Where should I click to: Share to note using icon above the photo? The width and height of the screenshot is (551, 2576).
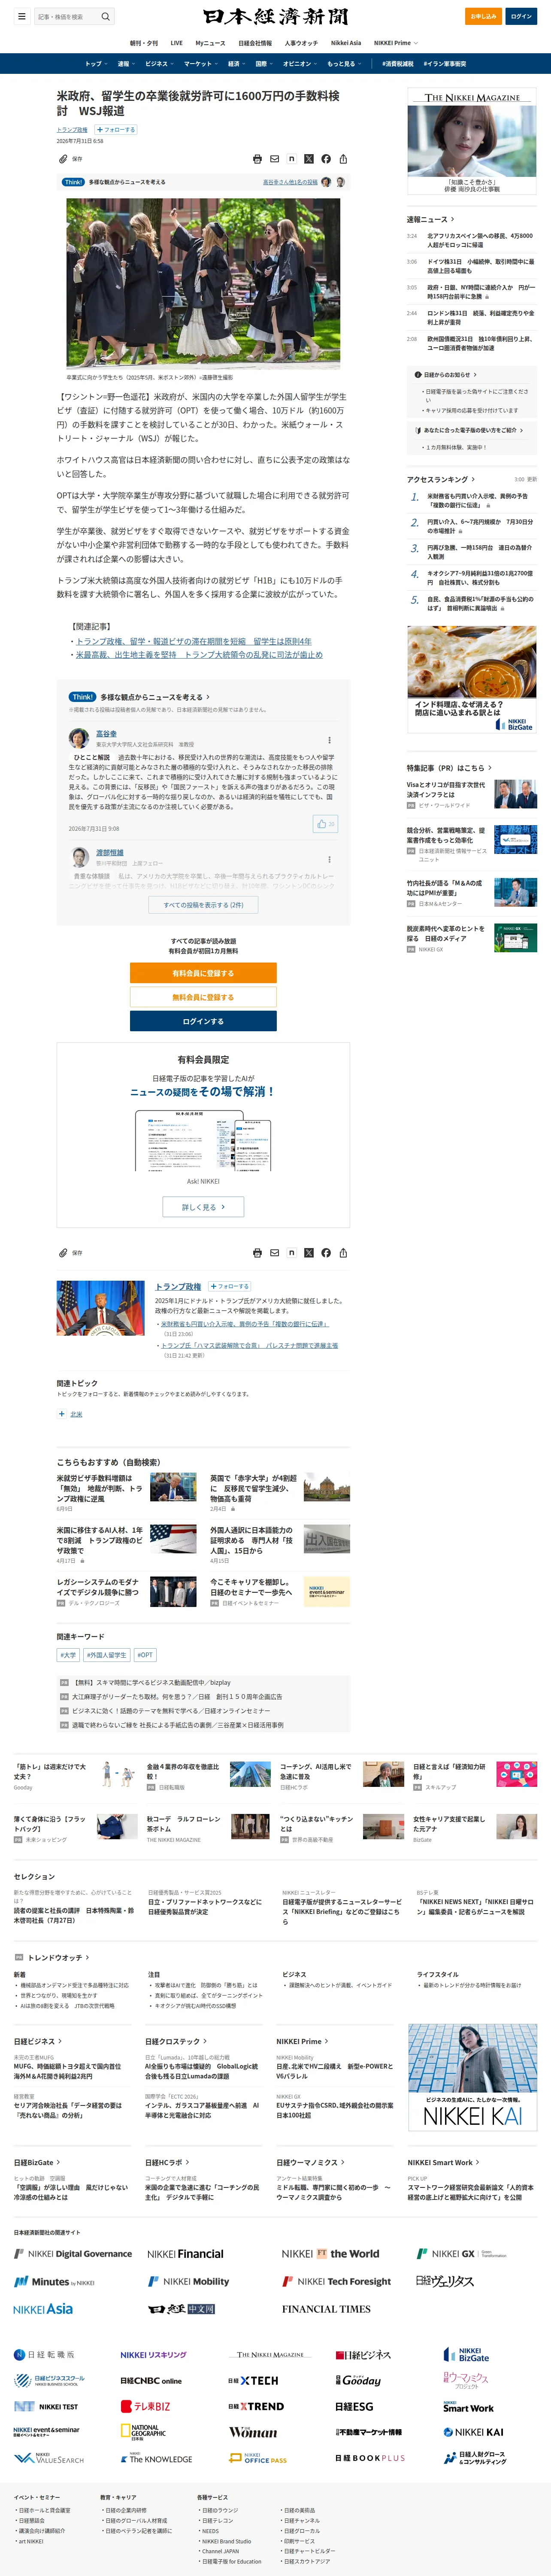click(291, 159)
